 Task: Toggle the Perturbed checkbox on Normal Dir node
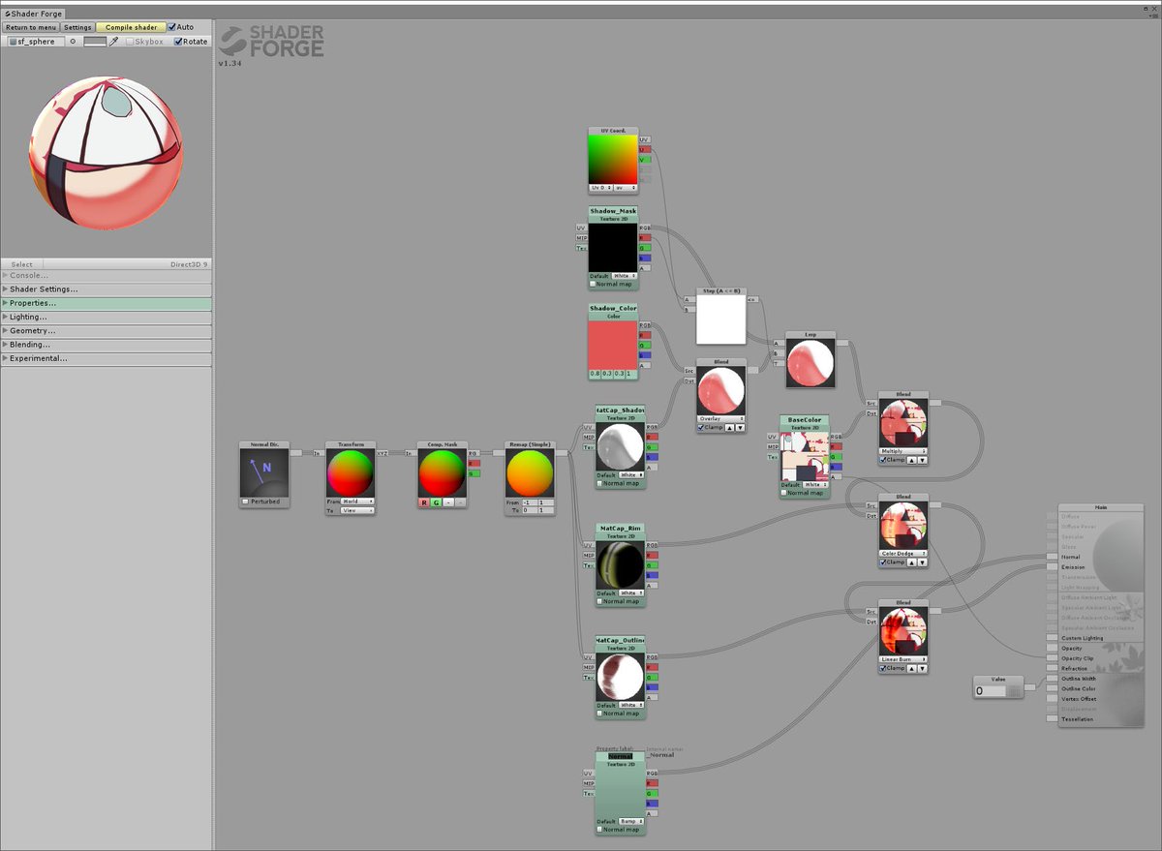[x=246, y=501]
